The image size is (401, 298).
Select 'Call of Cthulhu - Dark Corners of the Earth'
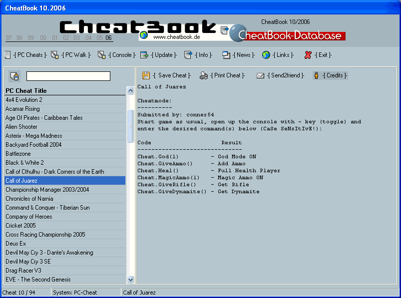tap(65, 172)
